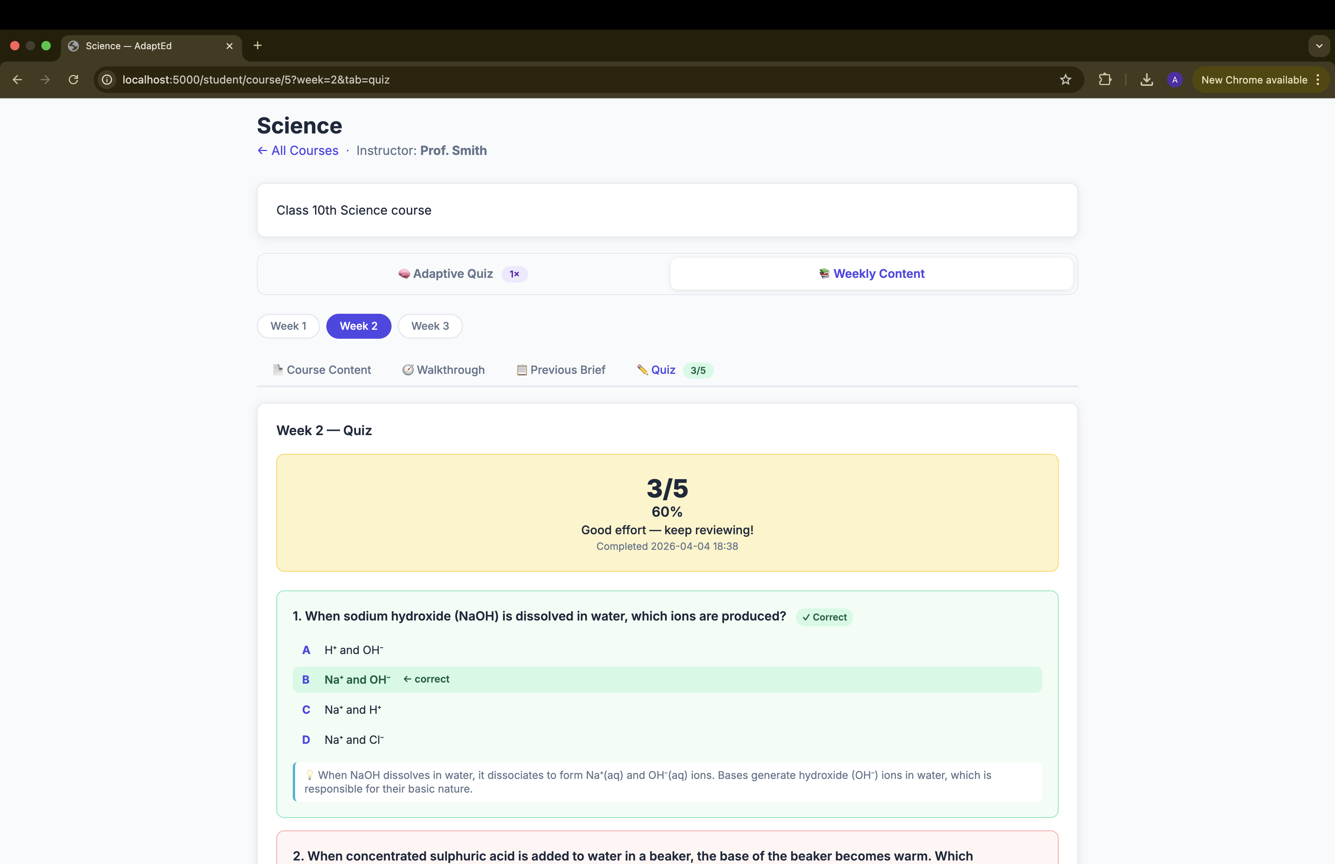Click the browser reload icon
The width and height of the screenshot is (1335, 864).
(73, 80)
